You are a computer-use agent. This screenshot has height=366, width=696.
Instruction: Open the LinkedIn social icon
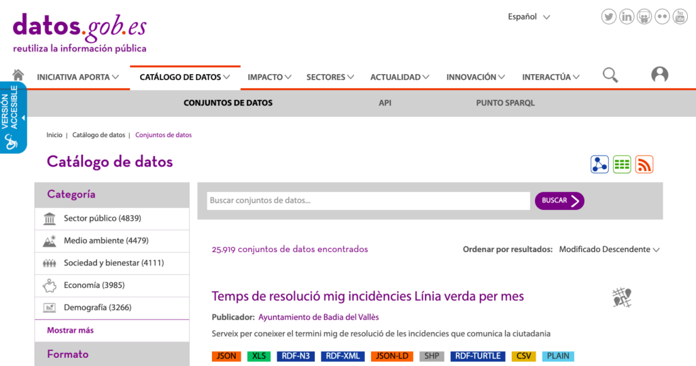pos(626,17)
